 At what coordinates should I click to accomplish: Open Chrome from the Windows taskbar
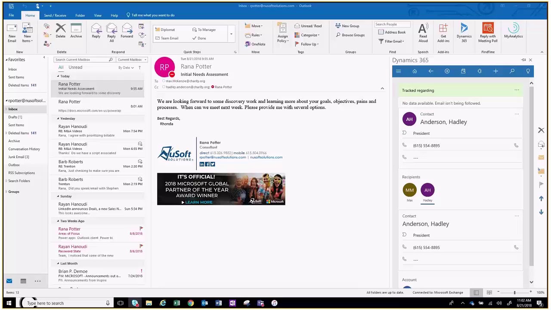click(191, 303)
